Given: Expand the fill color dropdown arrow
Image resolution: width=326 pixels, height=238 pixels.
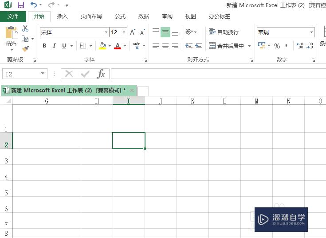Looking at the screenshot, I should pos(110,46).
